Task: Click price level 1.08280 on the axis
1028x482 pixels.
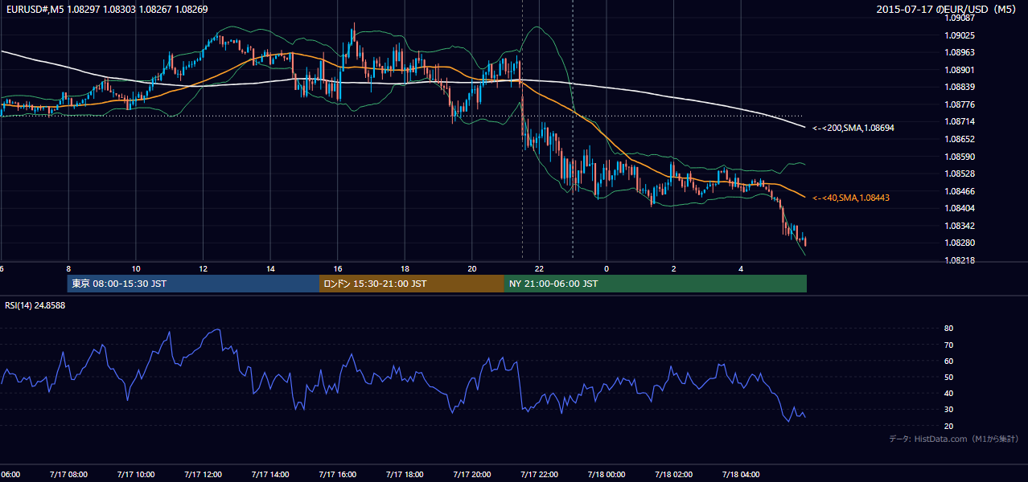Action: tap(960, 243)
